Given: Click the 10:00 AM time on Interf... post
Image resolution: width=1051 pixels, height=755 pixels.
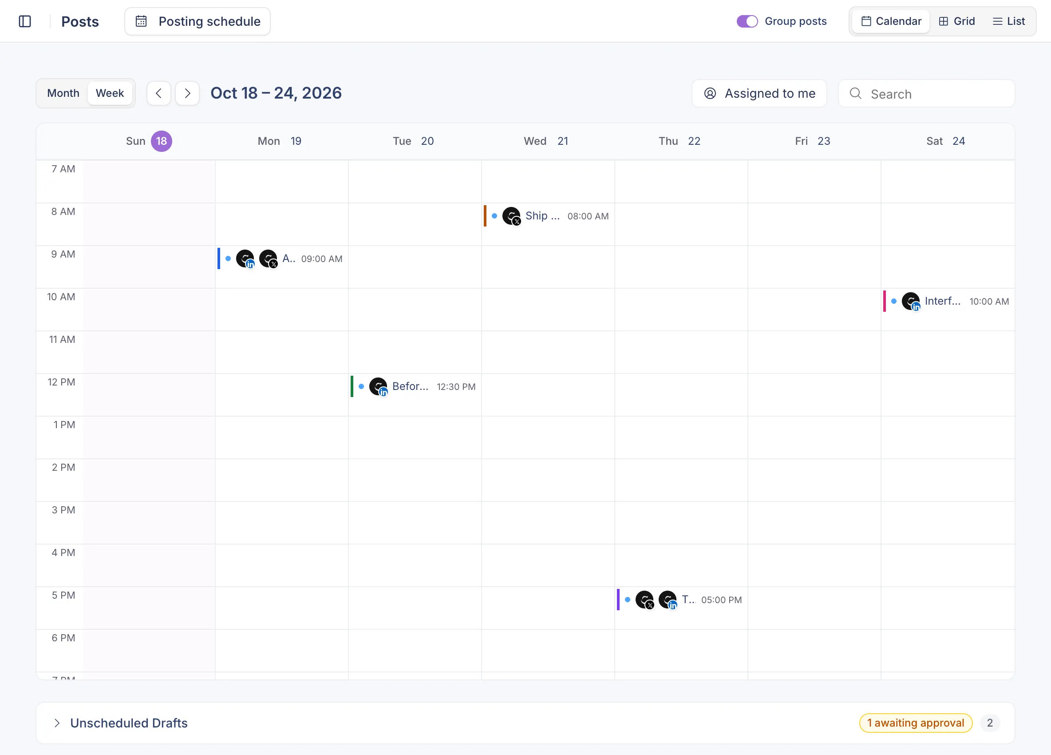Looking at the screenshot, I should [x=989, y=302].
